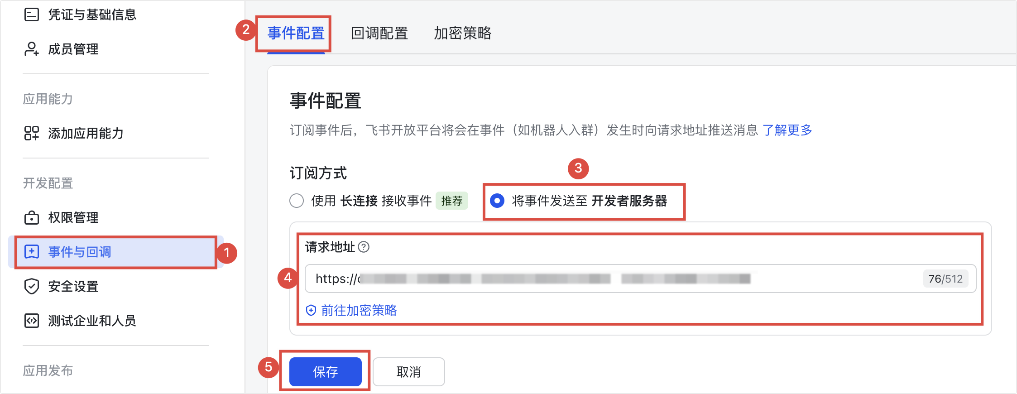Click the 测试企业和人员 code icon
This screenshot has height=394, width=1017.
tap(32, 321)
